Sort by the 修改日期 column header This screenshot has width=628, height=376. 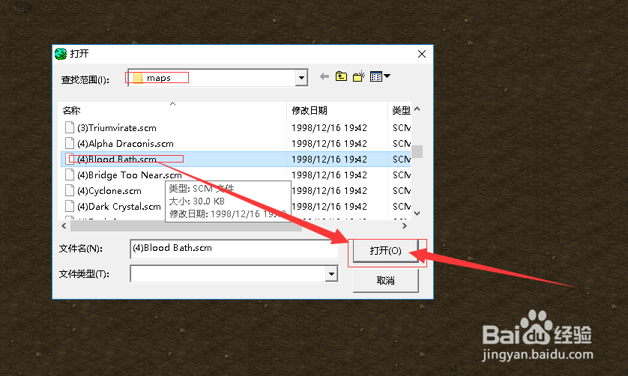click(x=337, y=111)
